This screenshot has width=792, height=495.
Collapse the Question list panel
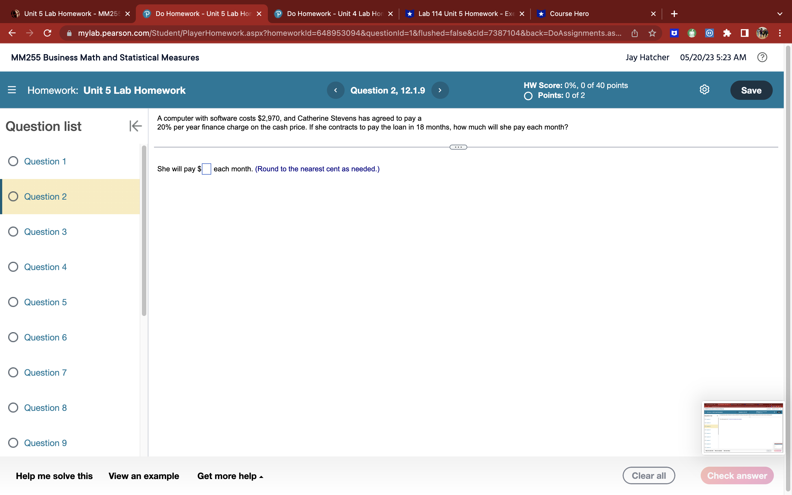click(136, 126)
